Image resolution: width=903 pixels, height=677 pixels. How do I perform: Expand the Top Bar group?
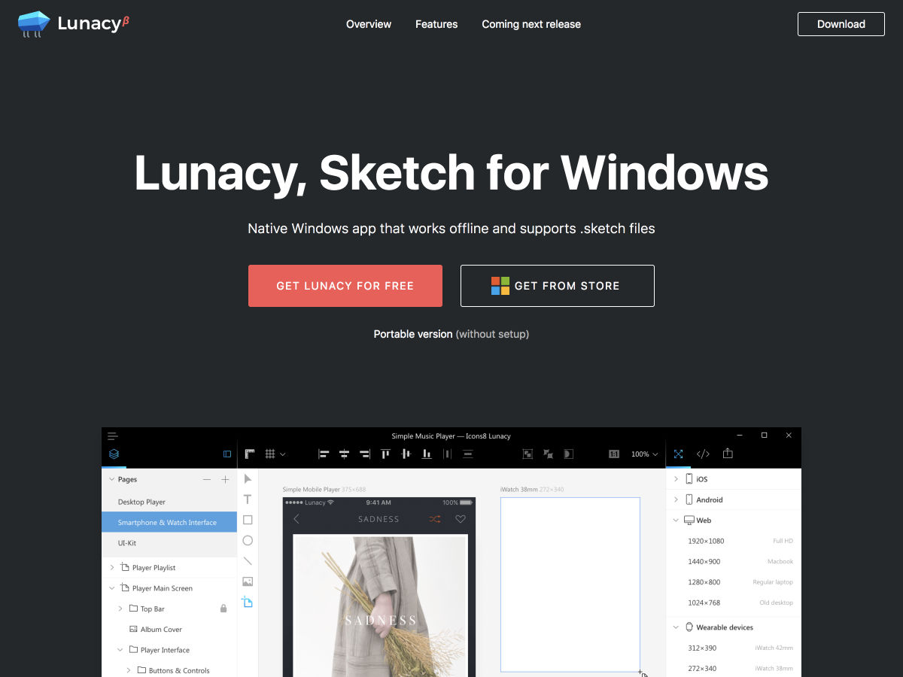click(x=120, y=609)
